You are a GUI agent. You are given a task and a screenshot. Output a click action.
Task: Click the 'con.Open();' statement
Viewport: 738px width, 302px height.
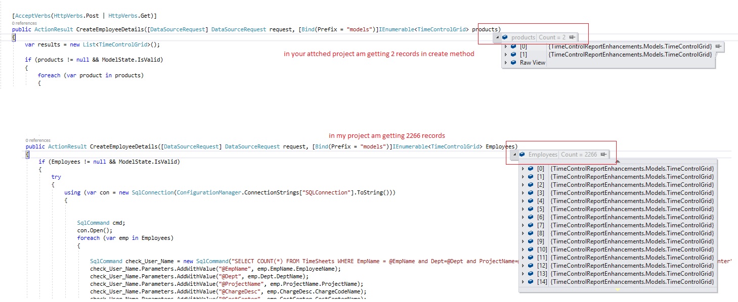(x=95, y=230)
